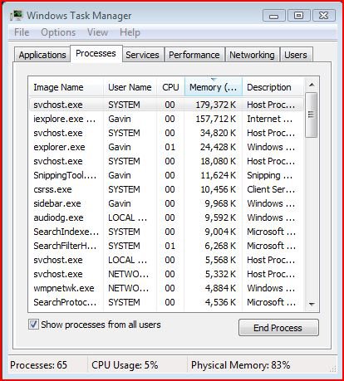The height and width of the screenshot is (381, 344).
Task: Select the sidebar.exe process
Action: click(x=166, y=203)
